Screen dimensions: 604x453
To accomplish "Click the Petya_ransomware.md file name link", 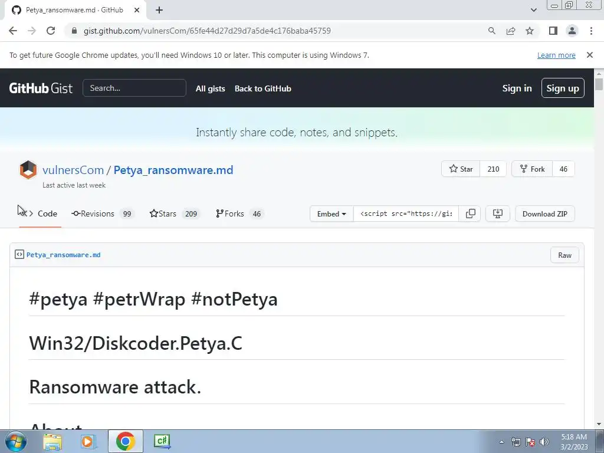I will tap(64, 255).
